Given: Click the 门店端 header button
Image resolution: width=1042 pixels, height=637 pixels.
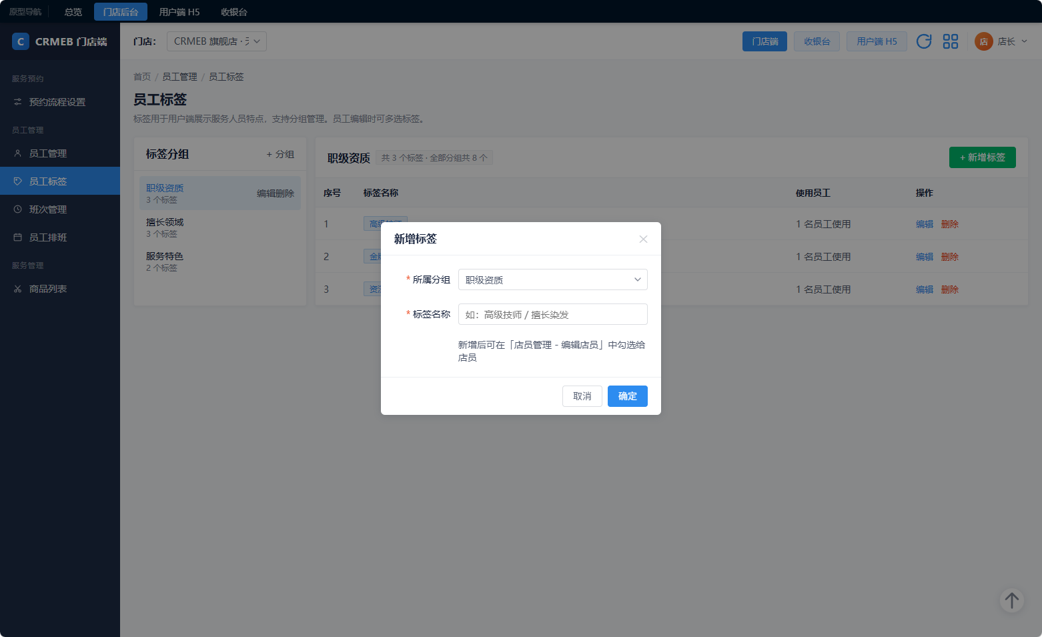Looking at the screenshot, I should [x=764, y=41].
